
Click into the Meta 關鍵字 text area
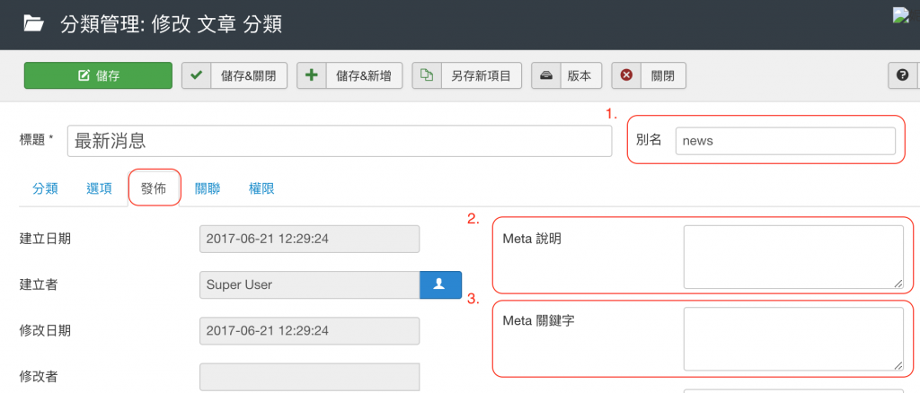coord(792,339)
